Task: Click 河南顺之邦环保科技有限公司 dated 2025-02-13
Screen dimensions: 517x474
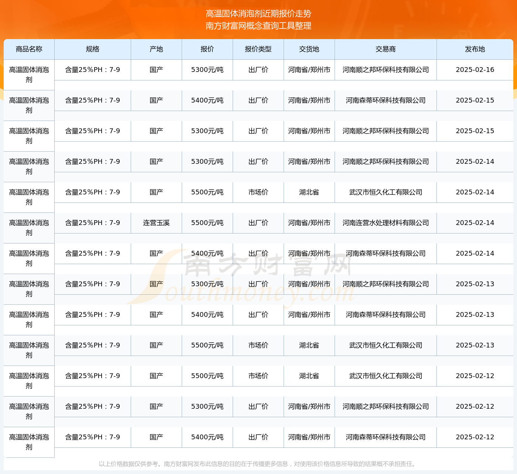Action: point(386,284)
